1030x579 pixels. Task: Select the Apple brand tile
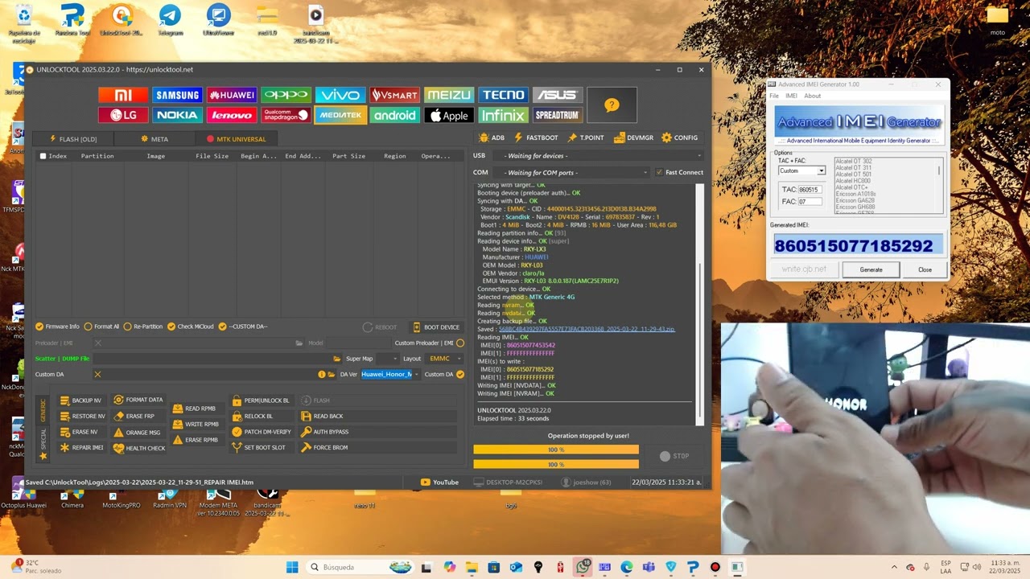pyautogui.click(x=449, y=115)
